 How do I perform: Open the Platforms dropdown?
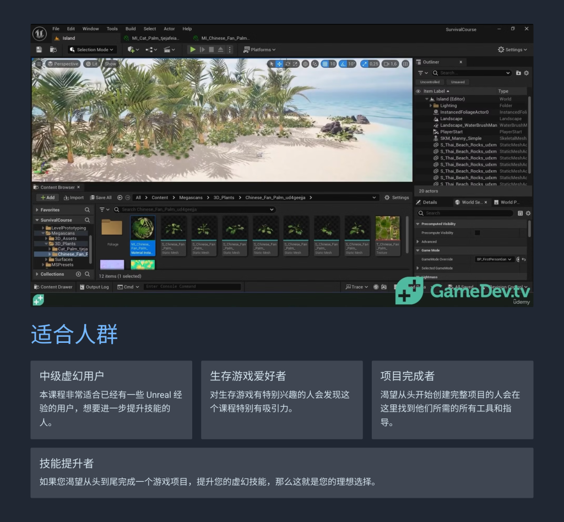click(x=259, y=50)
